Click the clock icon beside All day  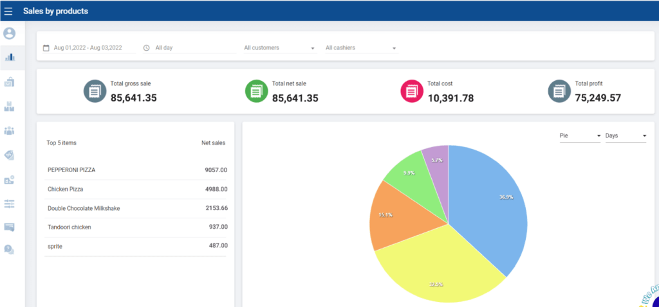click(x=146, y=48)
